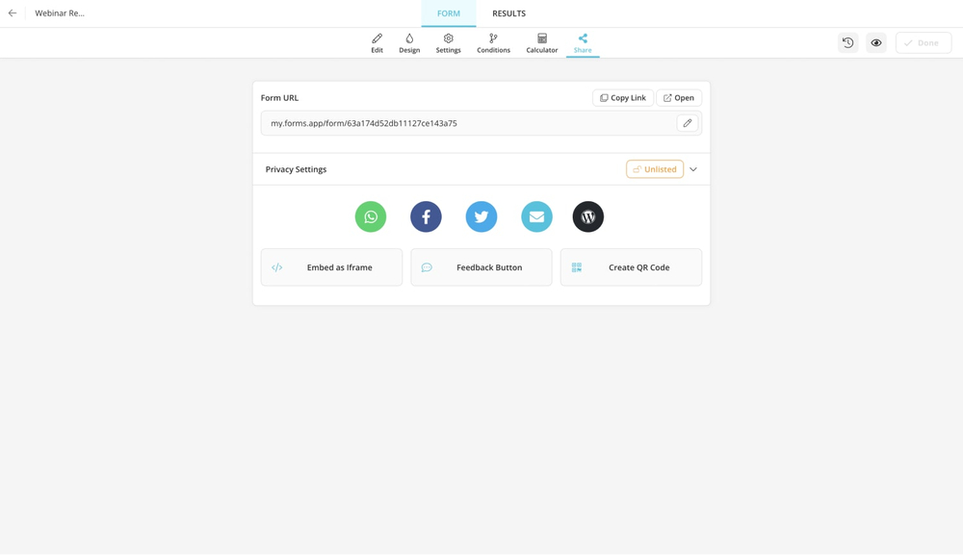Switch to the RESULTS tab
963x555 pixels.
point(508,13)
